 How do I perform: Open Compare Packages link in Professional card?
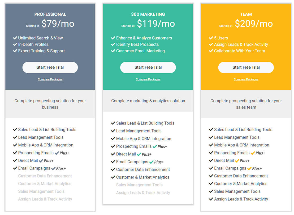pyautogui.click(x=50, y=79)
